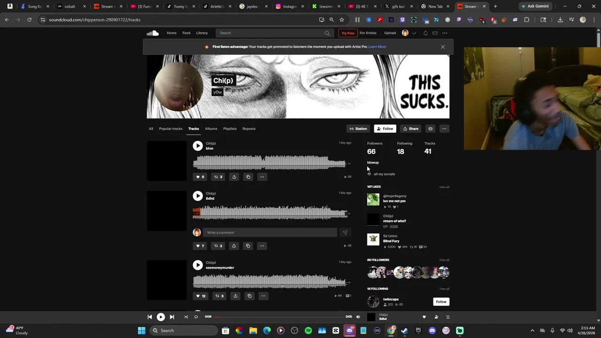This screenshot has height=338, width=601.
Task: Show hidden system tray icons
Action: tap(532, 330)
